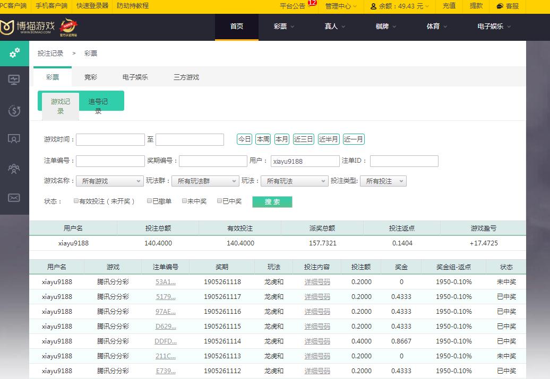Check the 未中奖 status checkbox

185,201
